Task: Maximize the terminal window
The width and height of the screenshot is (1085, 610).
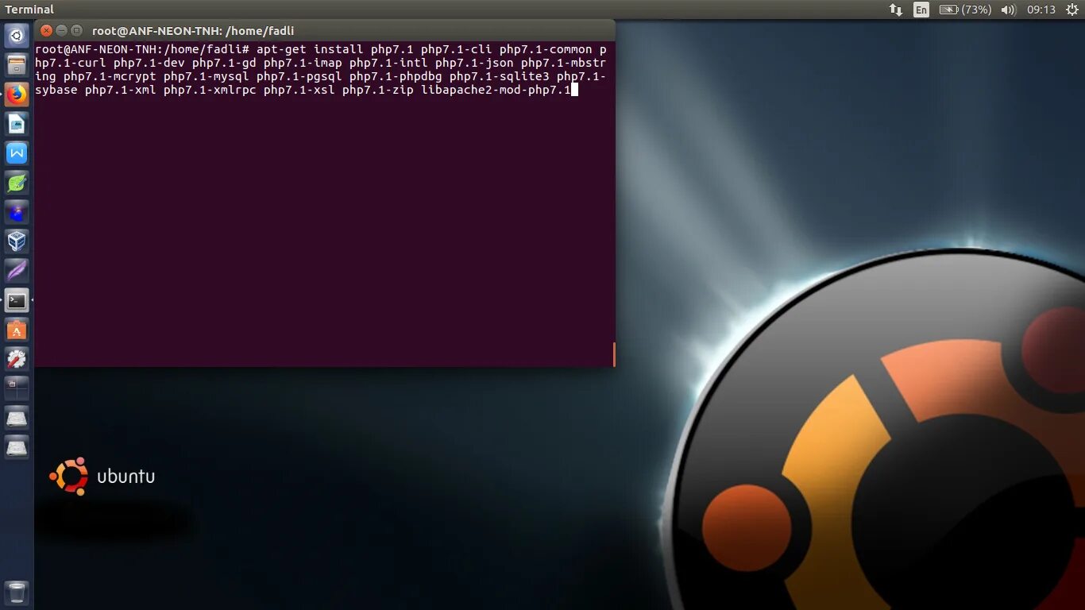Action: tap(76, 30)
